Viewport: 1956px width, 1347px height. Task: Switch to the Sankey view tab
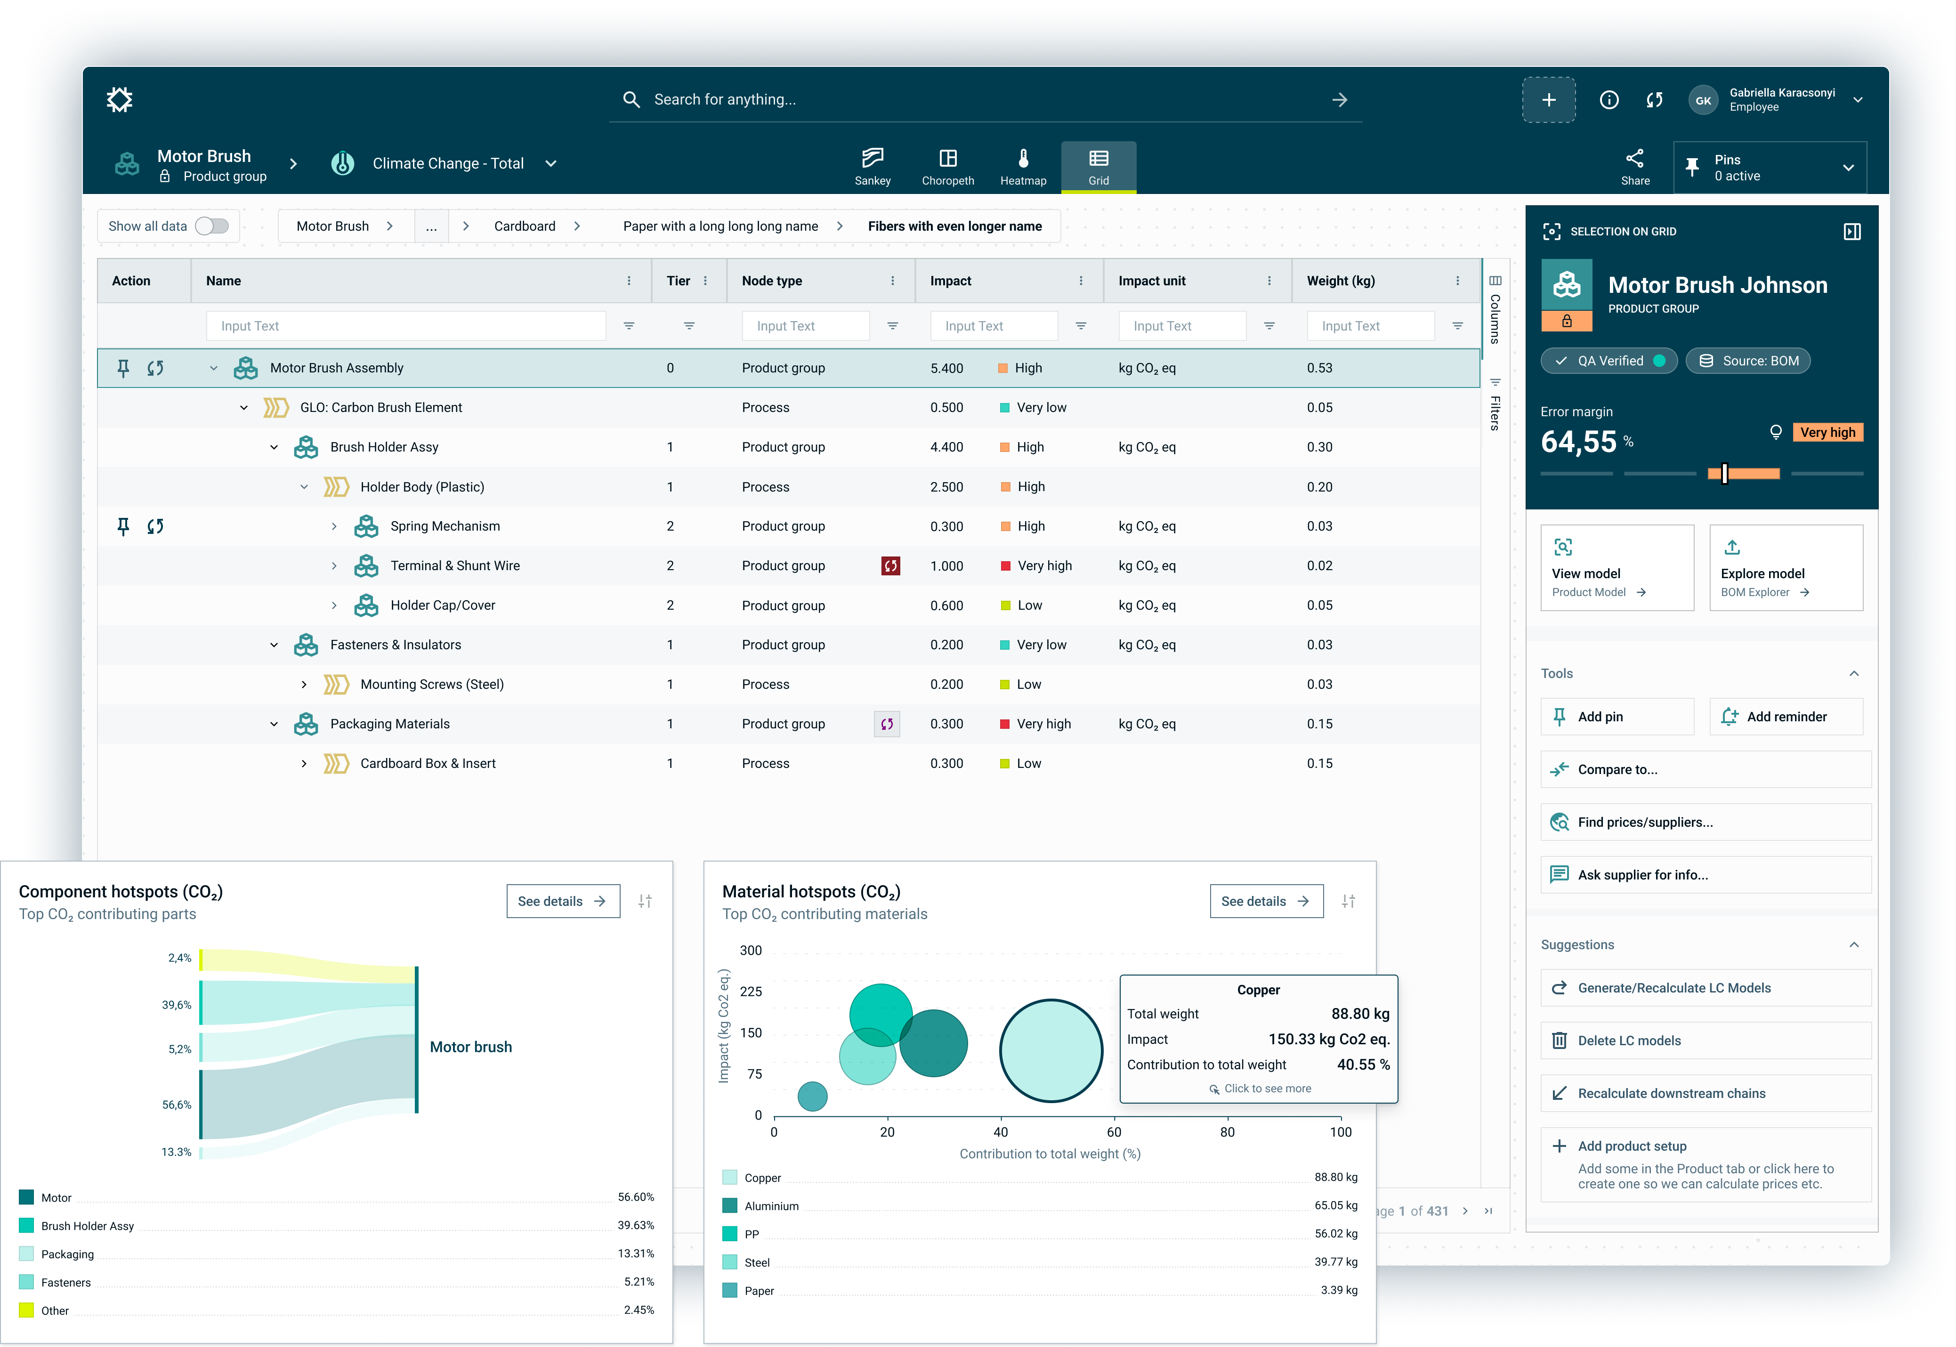[x=872, y=166]
